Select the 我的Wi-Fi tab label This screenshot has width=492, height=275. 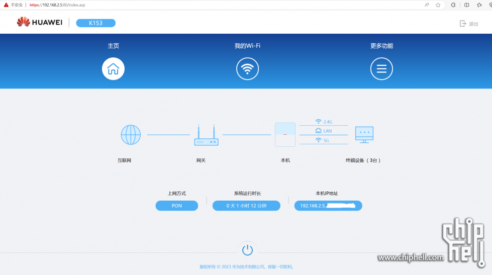[247, 46]
